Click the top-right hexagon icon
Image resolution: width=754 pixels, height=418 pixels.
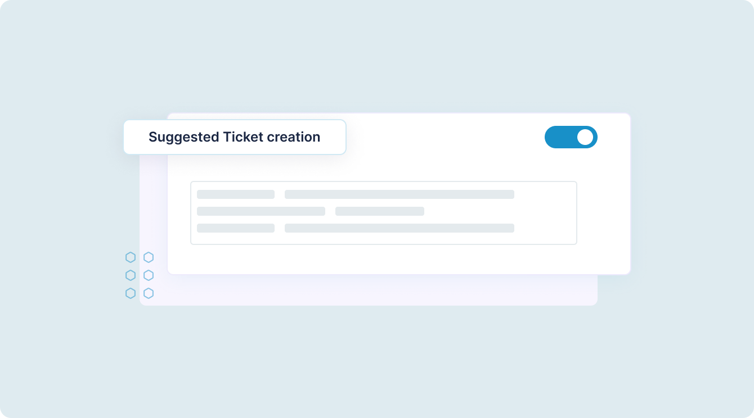pos(149,257)
